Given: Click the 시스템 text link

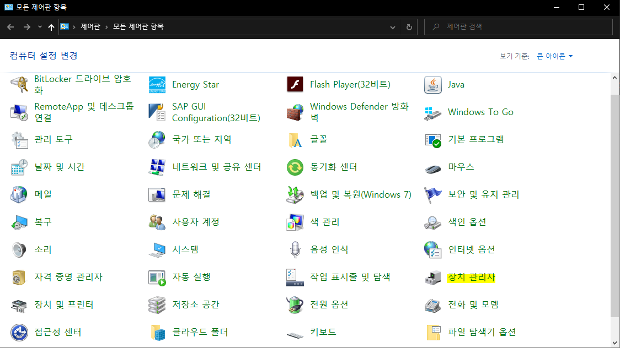Looking at the screenshot, I should [185, 250].
